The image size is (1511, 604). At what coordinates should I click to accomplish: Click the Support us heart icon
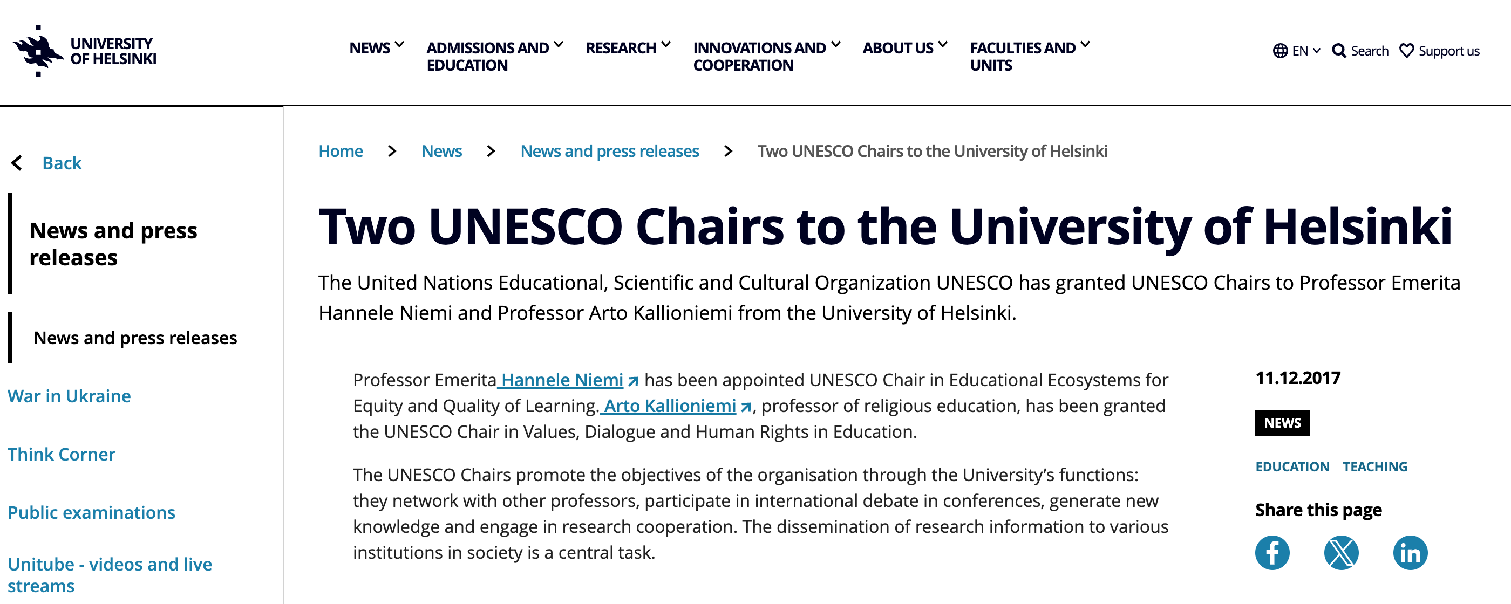coord(1407,51)
